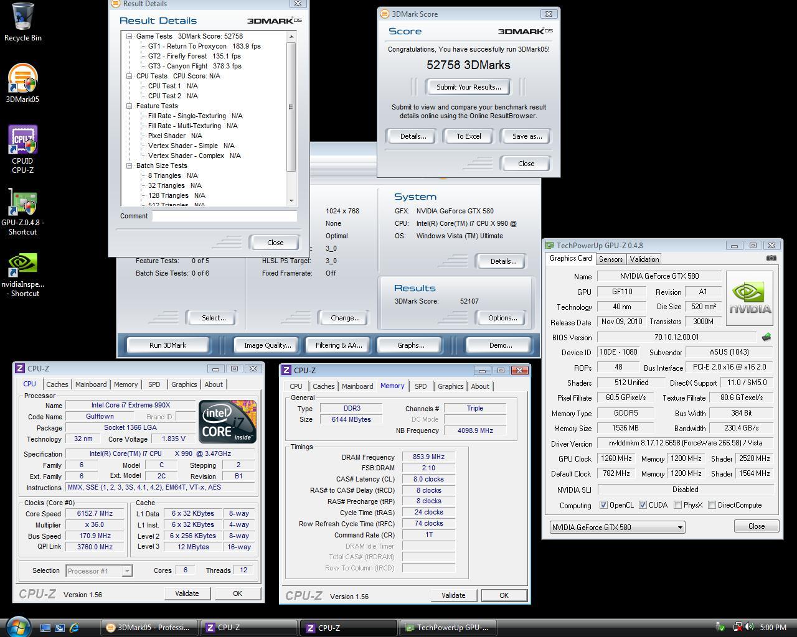The width and height of the screenshot is (797, 637).
Task: Click the Result Details vertical scrollbar
Action: coord(291,118)
